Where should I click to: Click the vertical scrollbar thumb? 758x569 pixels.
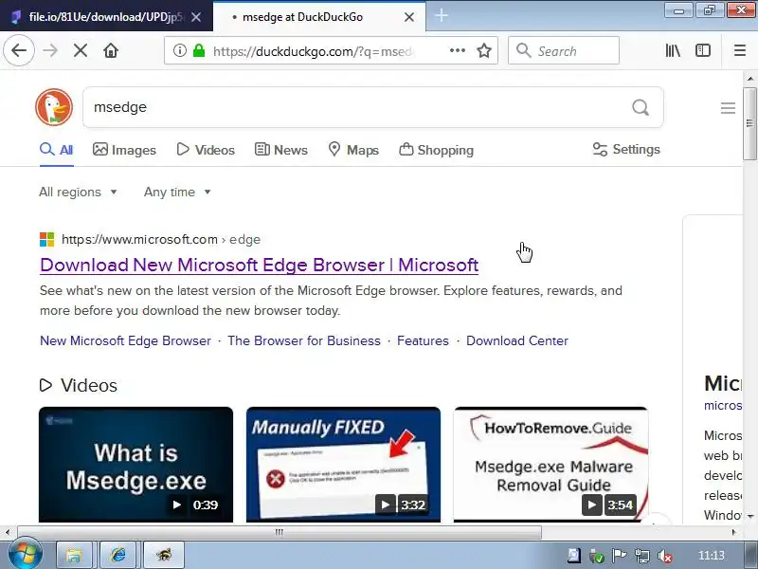[749, 123]
